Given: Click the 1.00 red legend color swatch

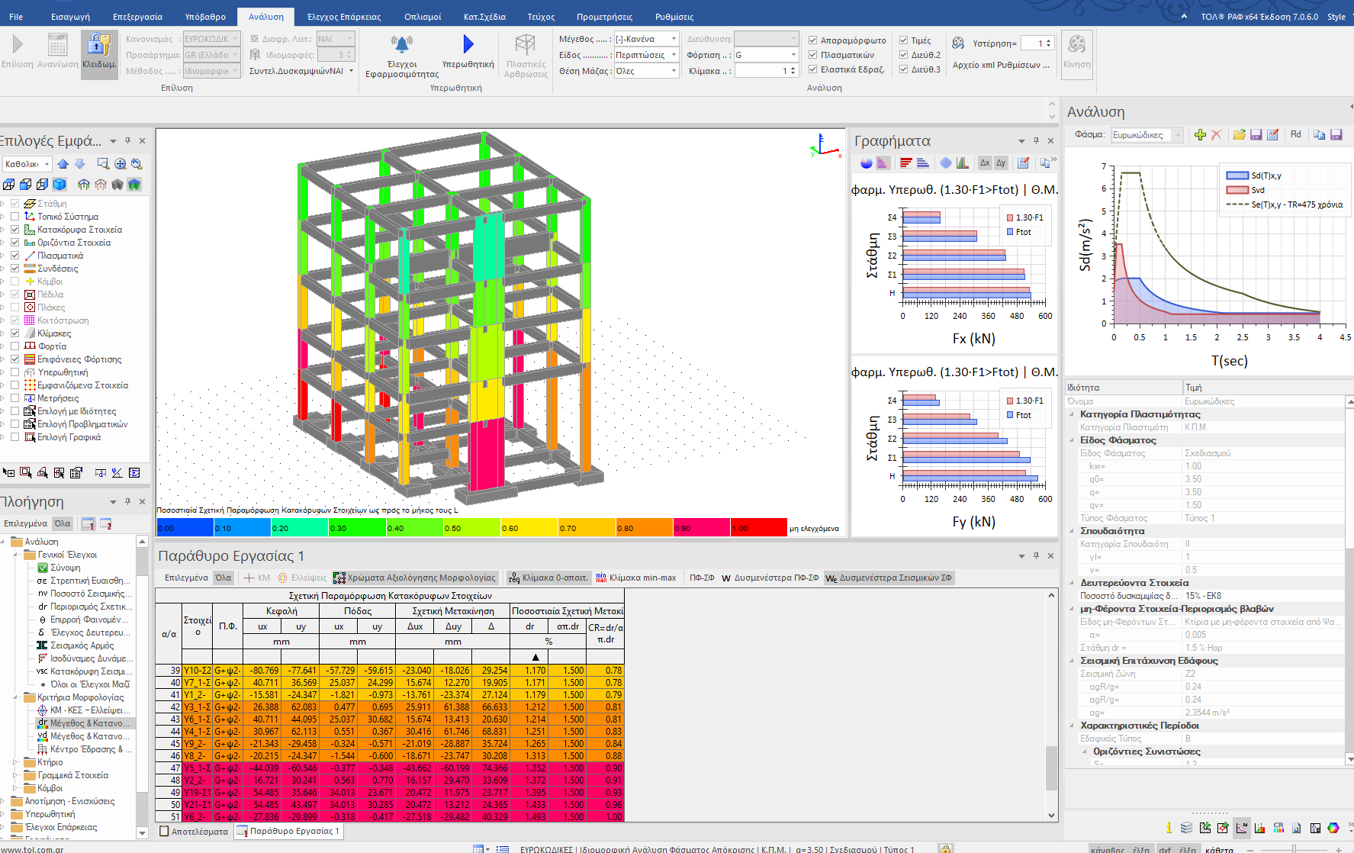Looking at the screenshot, I should point(759,528).
